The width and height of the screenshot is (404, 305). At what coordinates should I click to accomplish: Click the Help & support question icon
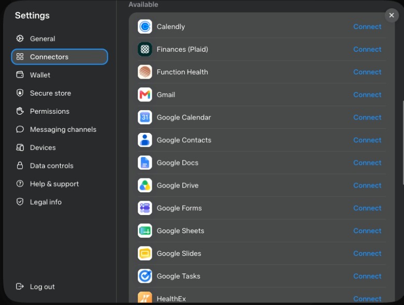(x=20, y=184)
